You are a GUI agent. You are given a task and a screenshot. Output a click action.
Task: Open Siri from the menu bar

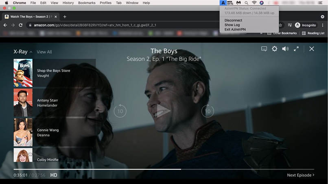tap(262, 3)
